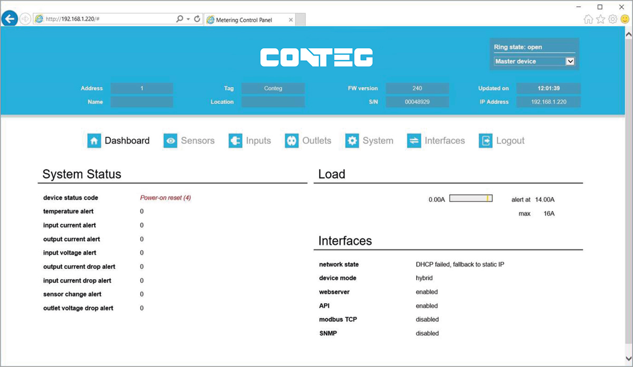Viewport: 633px width, 367px height.
Task: Click the 0.00A load reading
Action: tap(437, 200)
